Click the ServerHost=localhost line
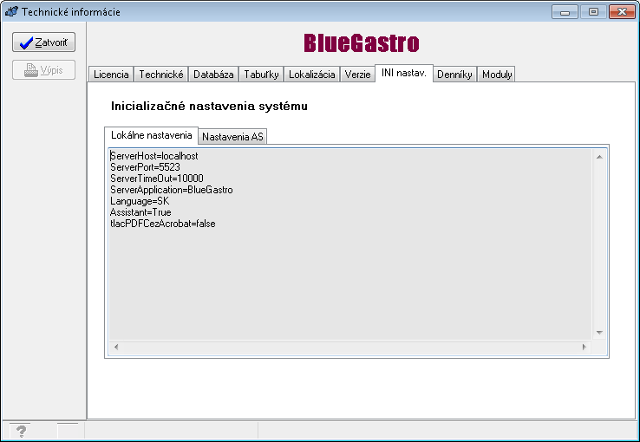Viewport: 640px width, 442px height. click(x=153, y=156)
